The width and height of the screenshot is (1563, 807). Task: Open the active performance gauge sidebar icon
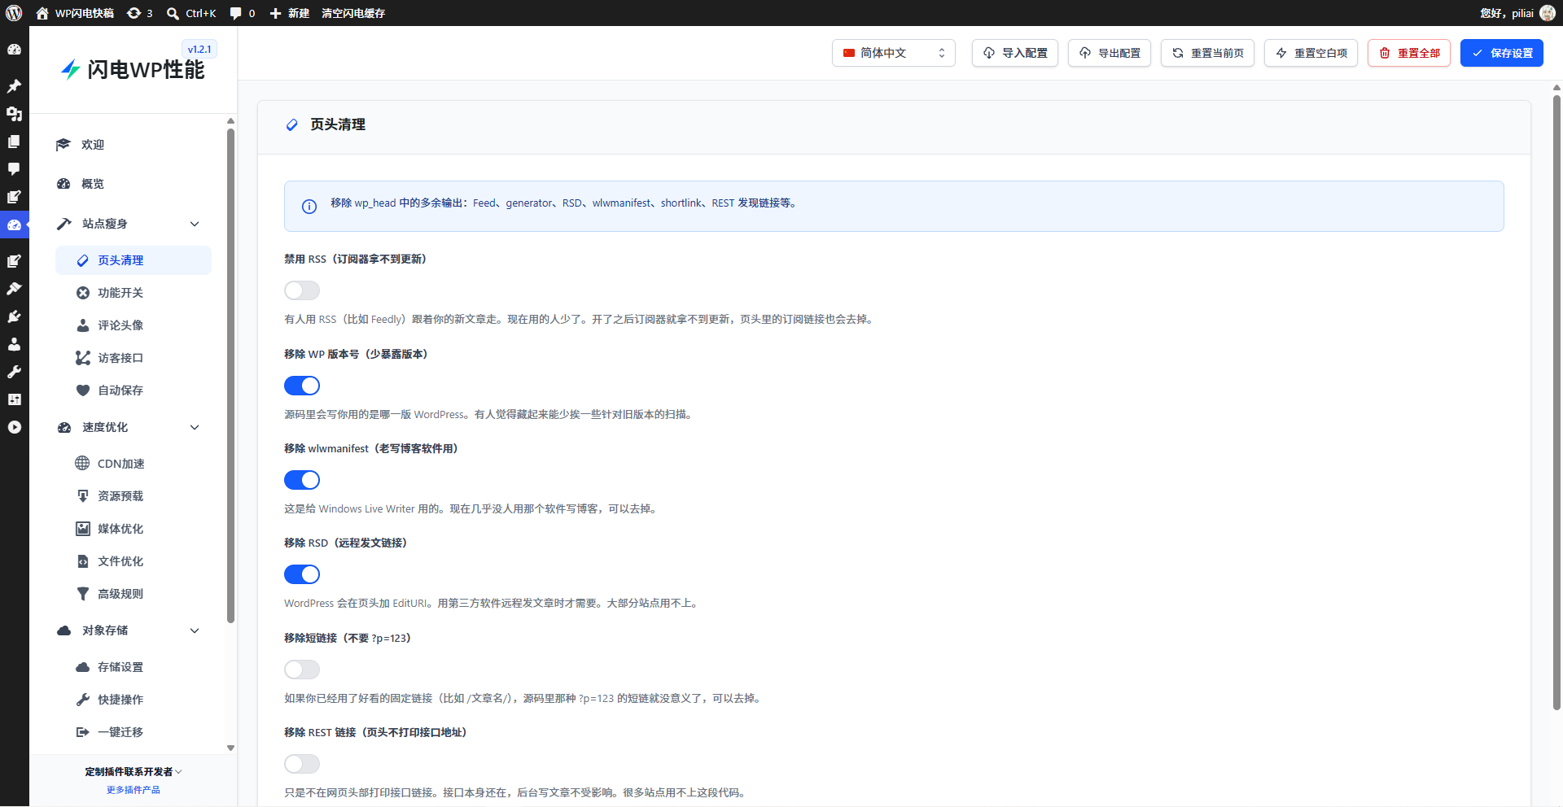(x=14, y=225)
